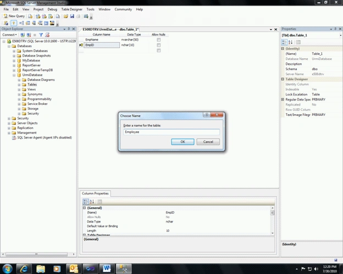The width and height of the screenshot is (343, 274).
Task: Close the Choose Name dialog
Action: (217, 115)
